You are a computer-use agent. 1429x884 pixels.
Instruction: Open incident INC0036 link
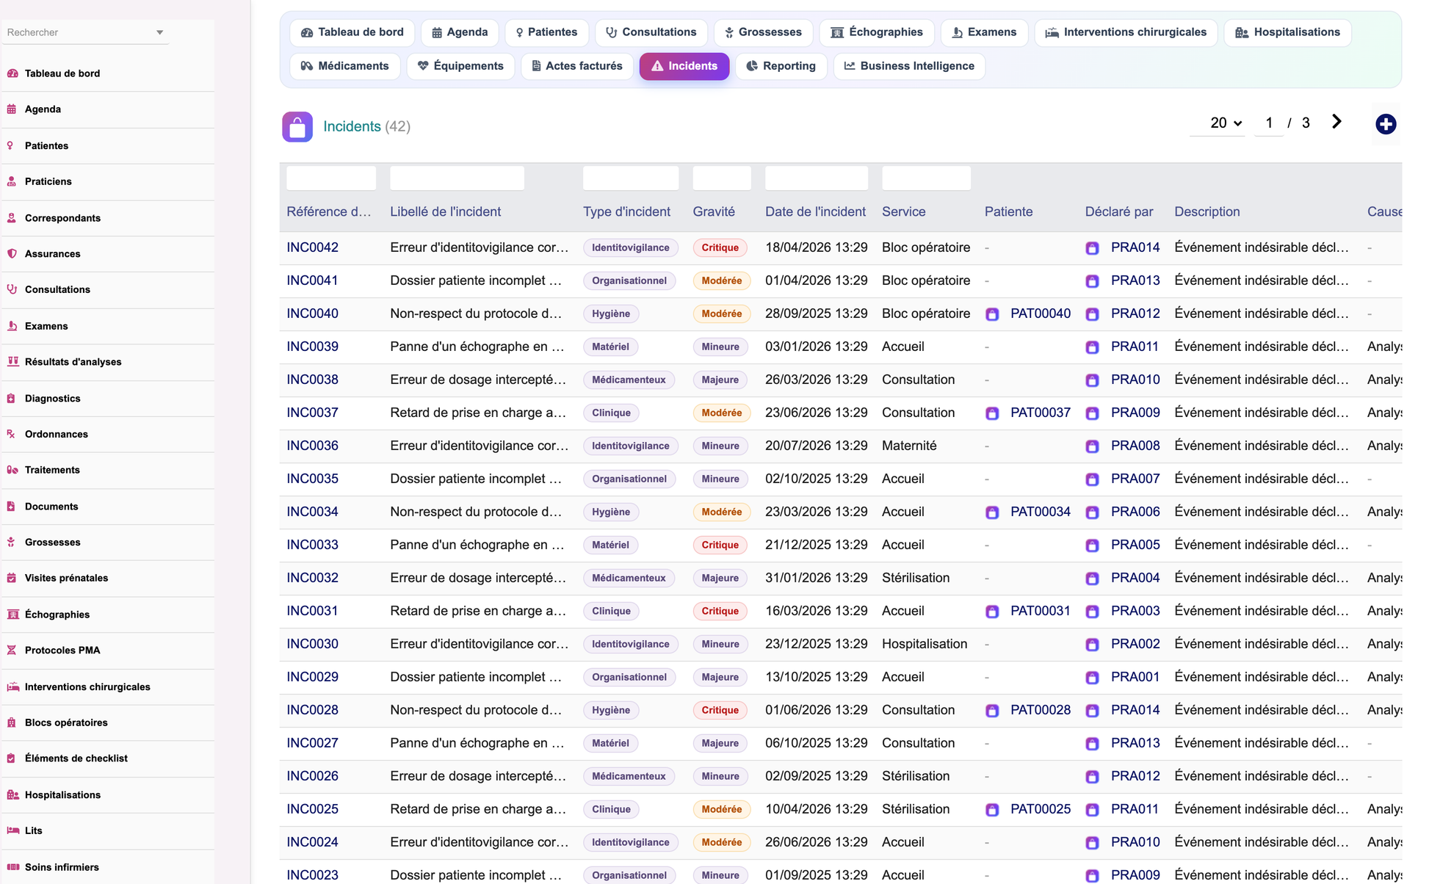click(x=312, y=446)
